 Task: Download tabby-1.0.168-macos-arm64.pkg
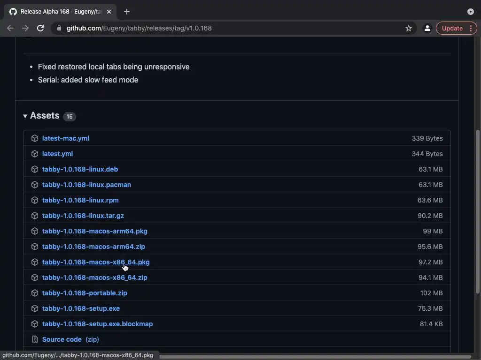95,231
